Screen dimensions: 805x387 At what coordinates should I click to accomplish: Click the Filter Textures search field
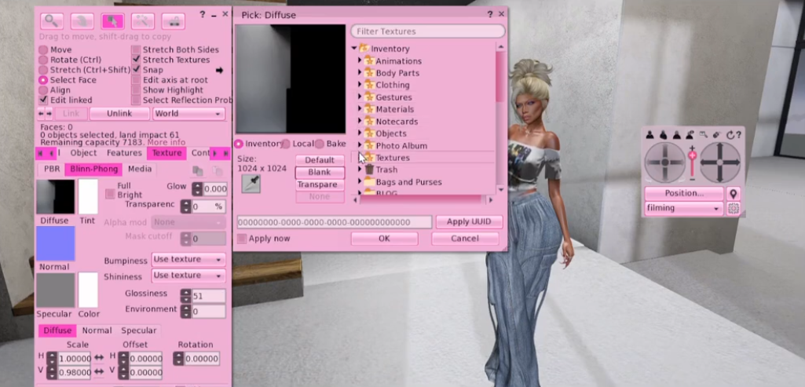click(x=428, y=31)
